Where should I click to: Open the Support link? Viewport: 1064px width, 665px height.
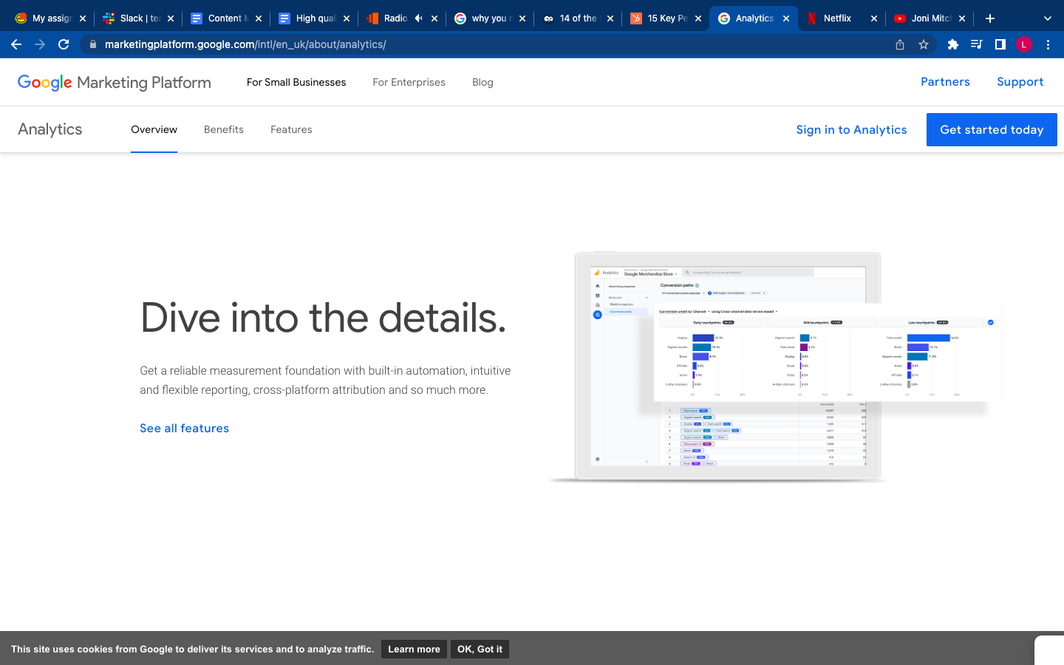pyautogui.click(x=1020, y=82)
